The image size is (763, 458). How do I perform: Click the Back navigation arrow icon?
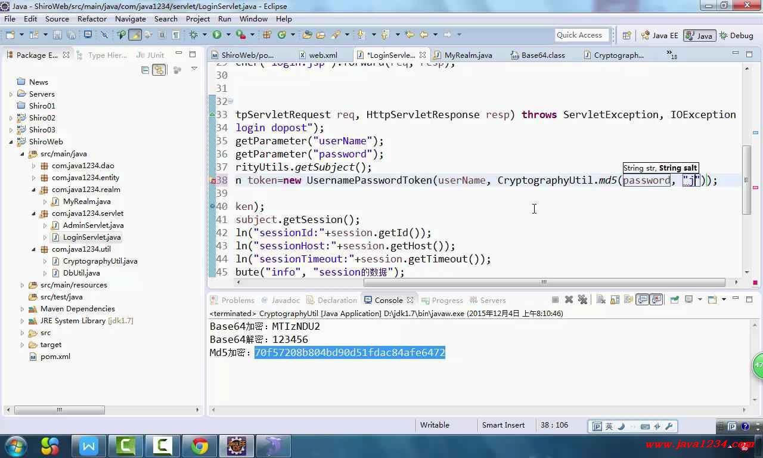point(424,35)
